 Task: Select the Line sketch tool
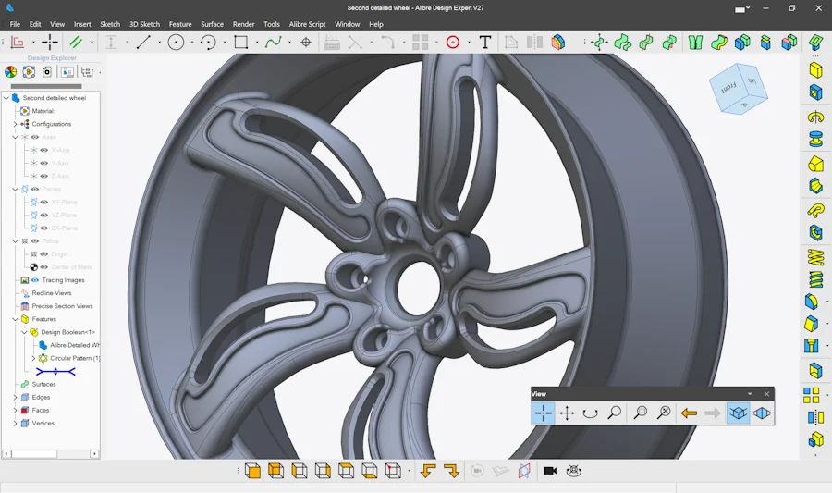coord(143,43)
